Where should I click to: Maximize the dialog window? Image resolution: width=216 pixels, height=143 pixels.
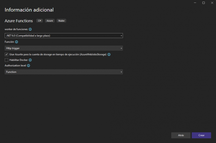point(204,3)
